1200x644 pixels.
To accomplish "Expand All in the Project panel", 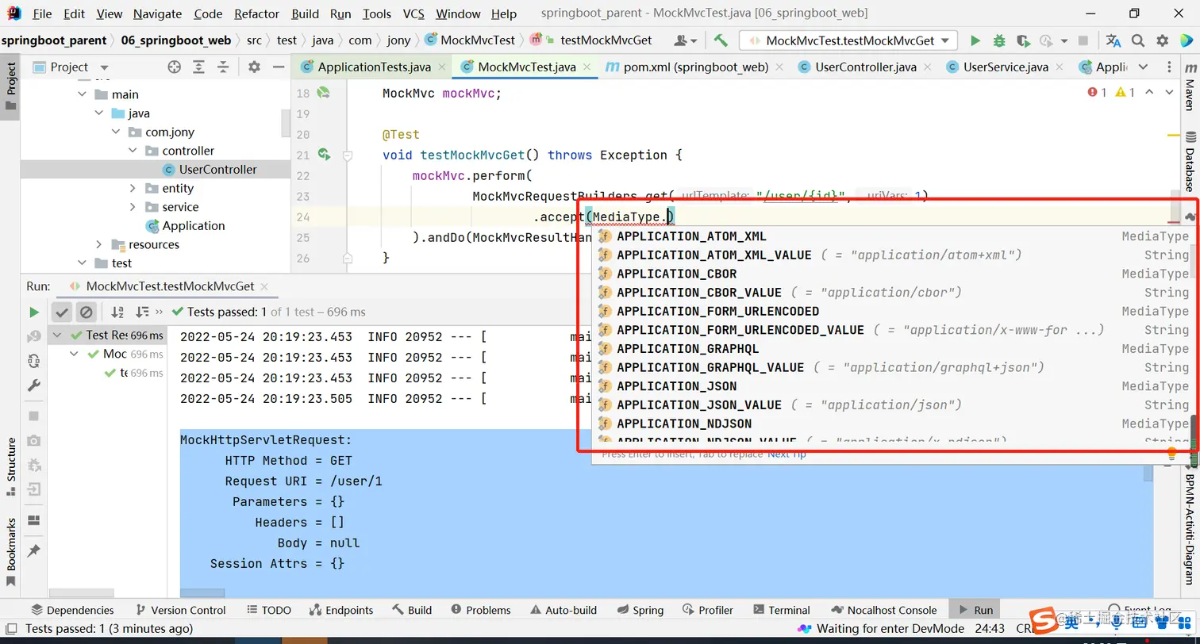I will (x=198, y=67).
